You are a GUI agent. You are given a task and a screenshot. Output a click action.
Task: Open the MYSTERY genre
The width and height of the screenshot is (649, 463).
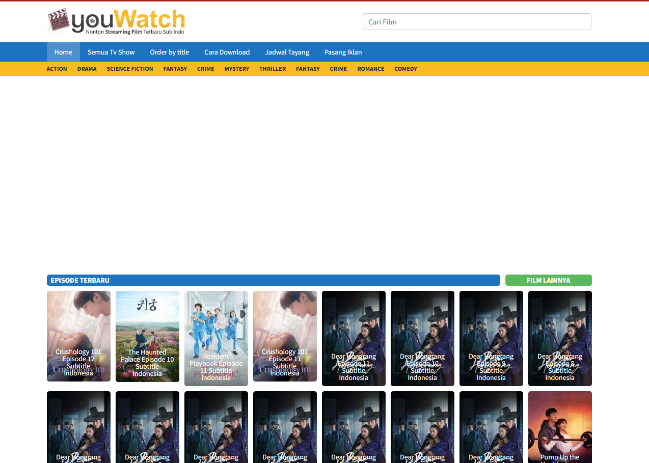[237, 69]
